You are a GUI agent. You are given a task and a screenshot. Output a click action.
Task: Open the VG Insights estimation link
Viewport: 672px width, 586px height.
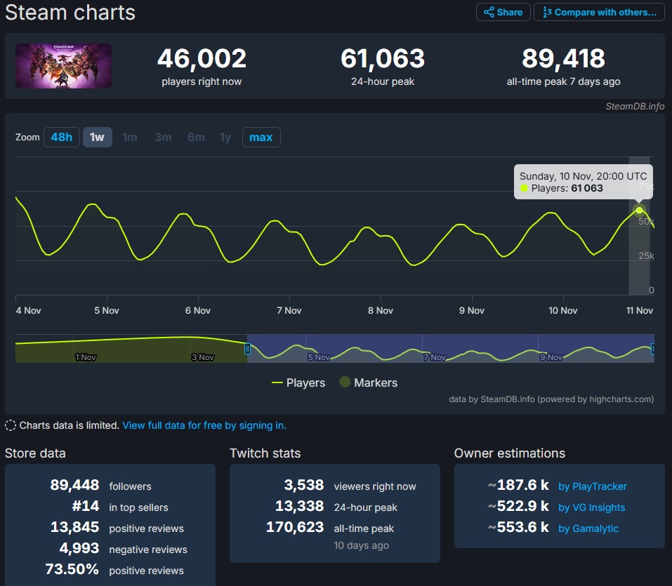tap(591, 507)
